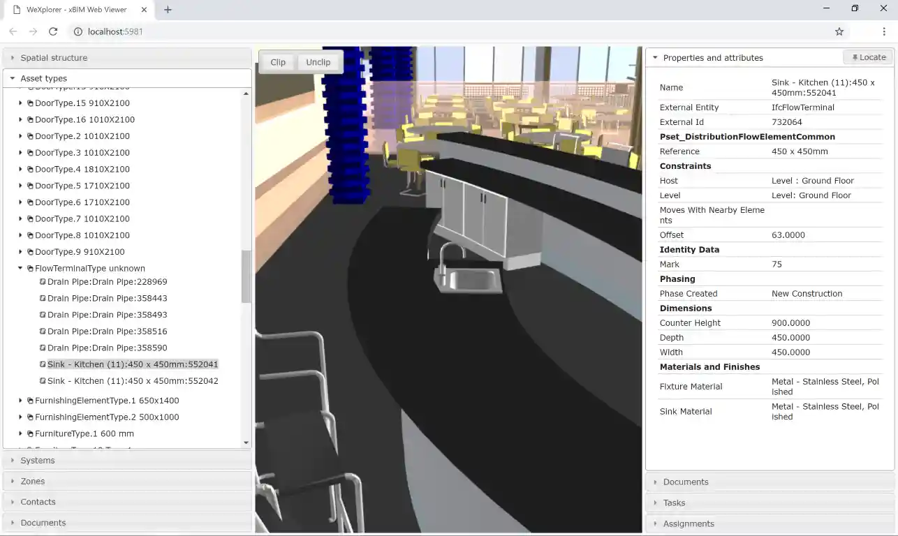Click the type icon beside DoorType.15 910X2100

click(x=29, y=103)
